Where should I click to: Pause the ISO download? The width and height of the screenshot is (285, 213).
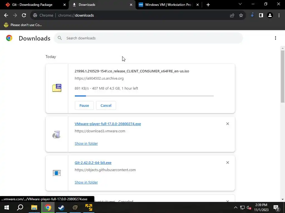pyautogui.click(x=84, y=105)
